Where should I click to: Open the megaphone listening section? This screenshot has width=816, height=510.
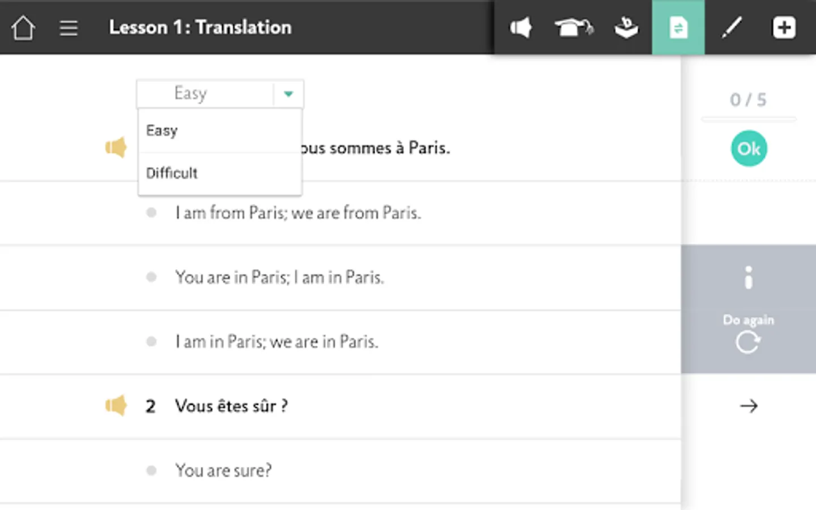pyautogui.click(x=520, y=27)
